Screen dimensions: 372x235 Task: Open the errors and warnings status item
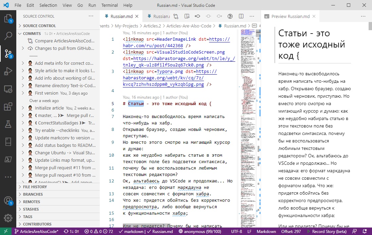[x=99, y=231]
